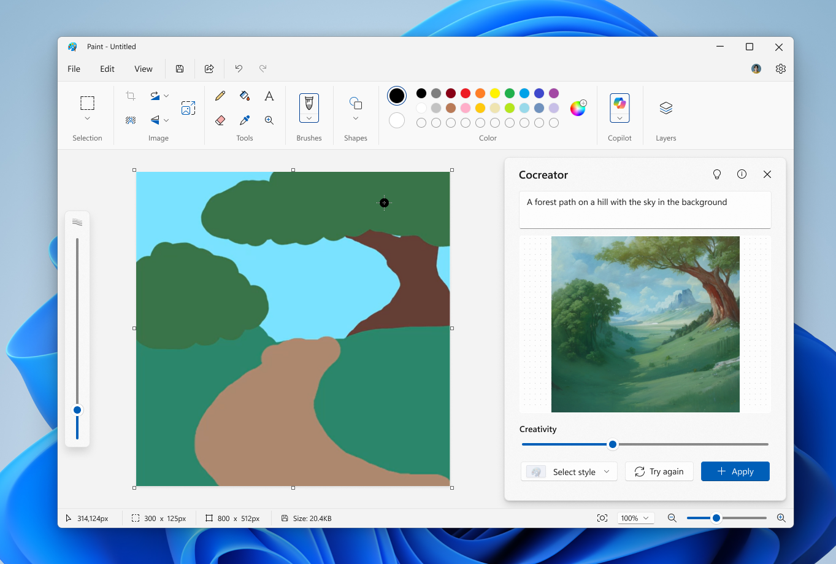The width and height of the screenshot is (836, 564).
Task: Toggle fit to window zoom
Action: (x=602, y=518)
